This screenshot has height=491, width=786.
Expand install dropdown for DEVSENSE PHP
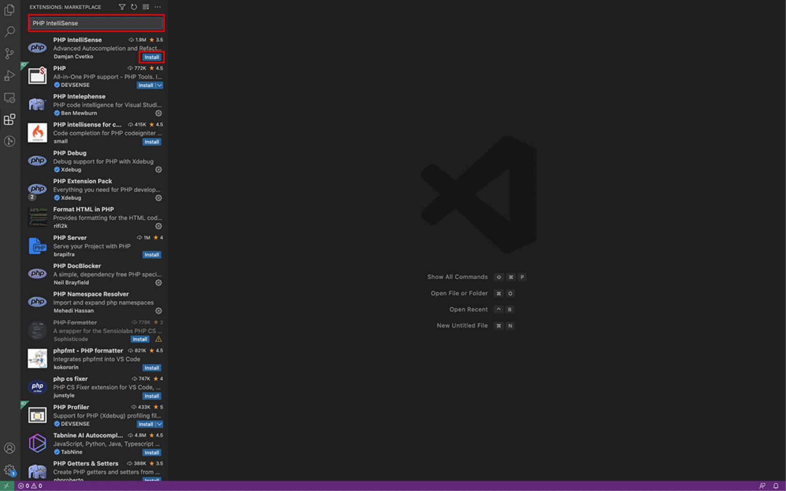coord(160,85)
